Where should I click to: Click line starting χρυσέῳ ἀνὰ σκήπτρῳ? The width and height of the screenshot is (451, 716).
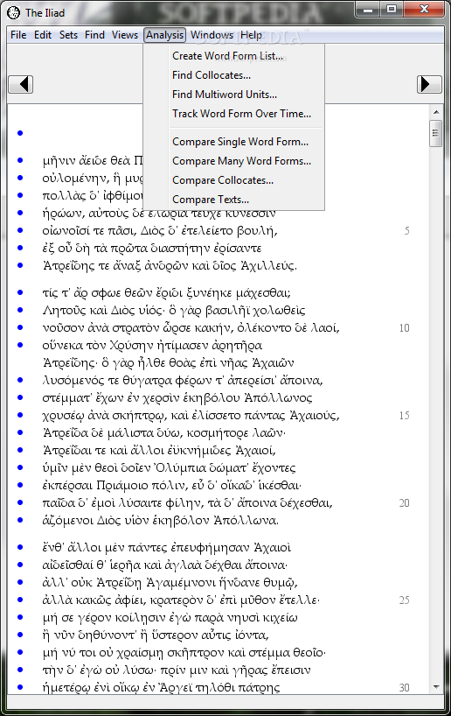[x=191, y=415]
